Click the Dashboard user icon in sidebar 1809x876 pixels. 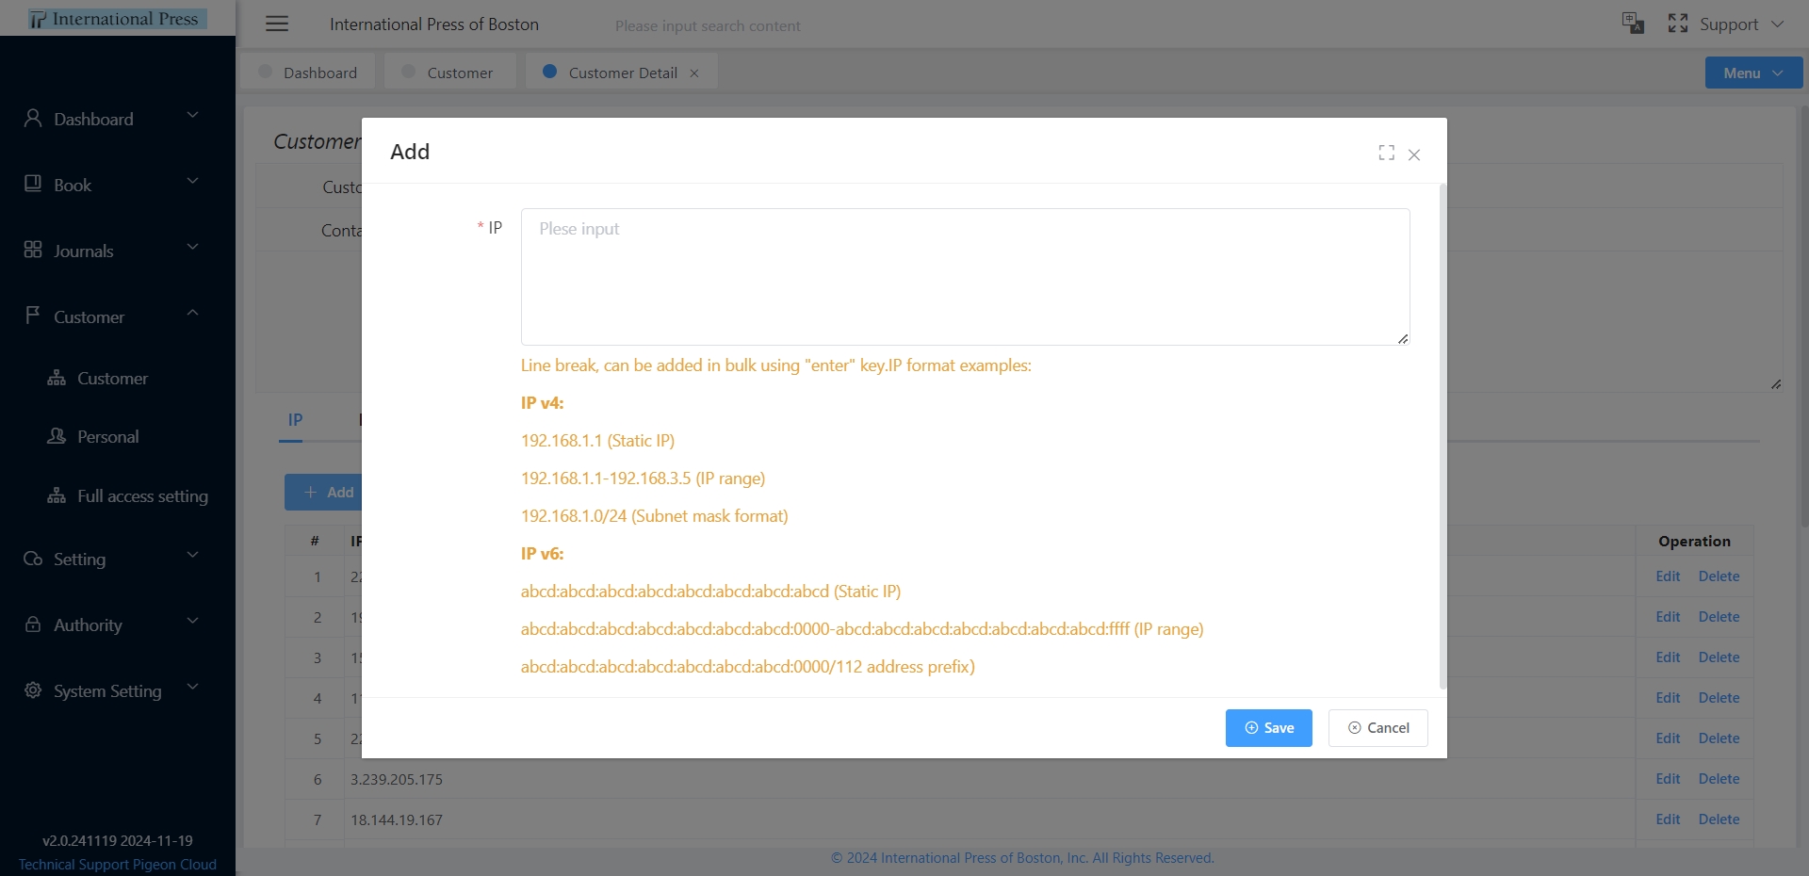(x=33, y=118)
